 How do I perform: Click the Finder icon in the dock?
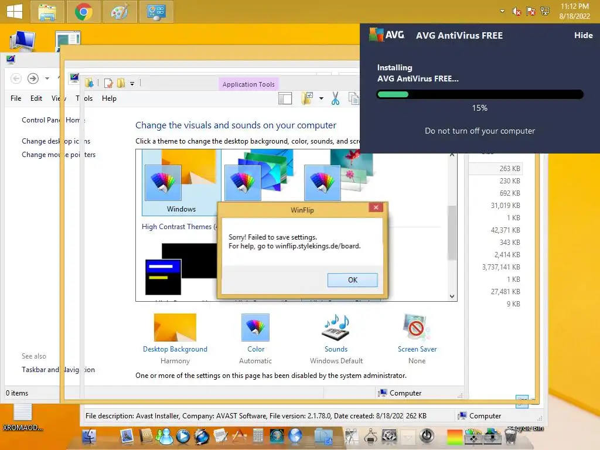tap(89, 436)
